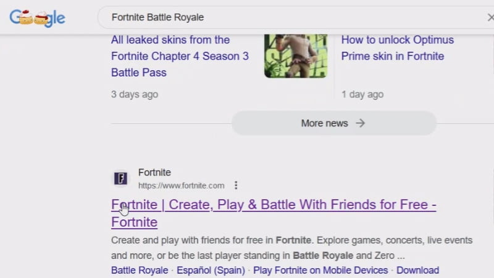The height and width of the screenshot is (278, 494).
Task: Click the arrow icon in More news
Action: 360,123
